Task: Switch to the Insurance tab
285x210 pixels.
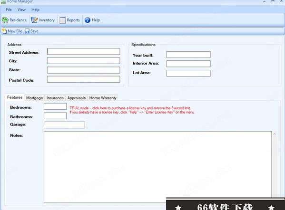Action: coord(55,98)
